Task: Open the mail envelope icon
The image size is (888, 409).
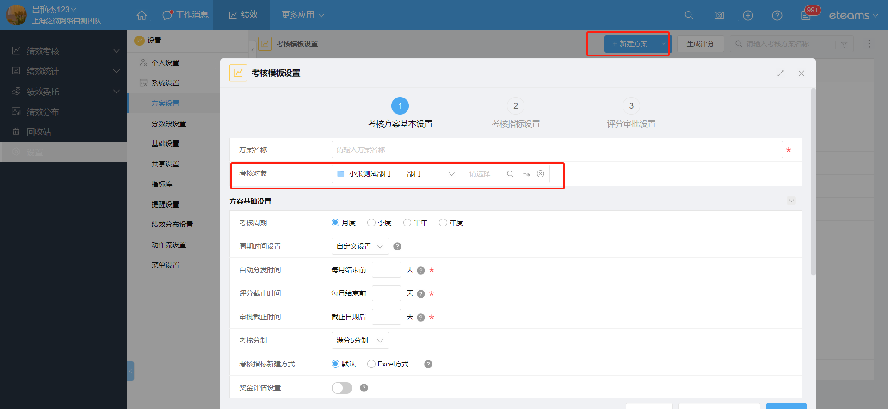Action: click(719, 15)
